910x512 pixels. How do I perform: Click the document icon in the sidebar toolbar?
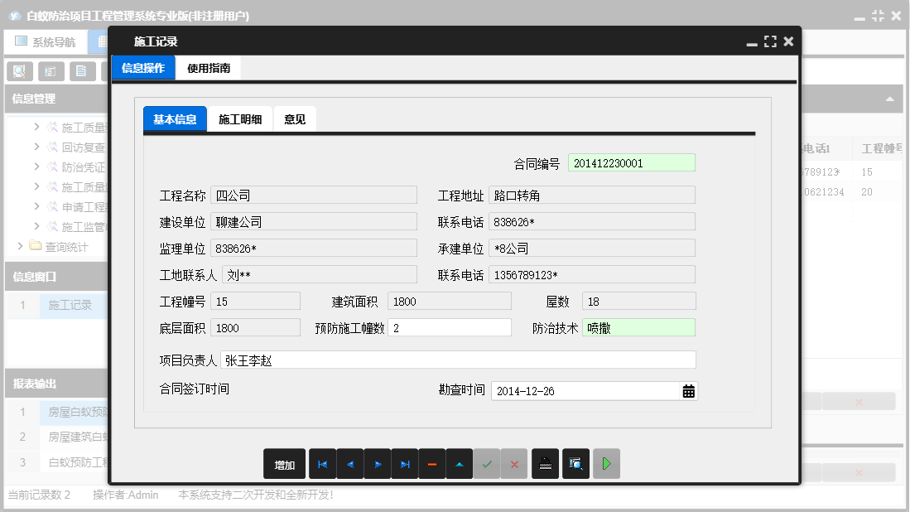pos(82,71)
